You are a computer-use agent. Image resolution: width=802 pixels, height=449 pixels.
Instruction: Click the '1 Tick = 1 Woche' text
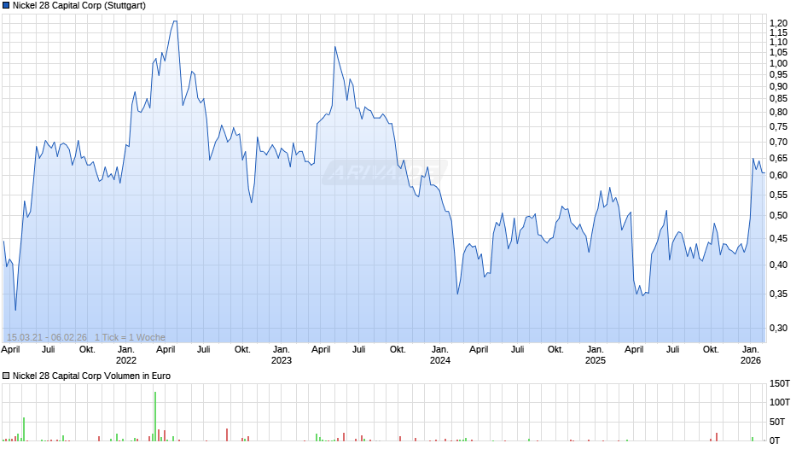[130, 337]
